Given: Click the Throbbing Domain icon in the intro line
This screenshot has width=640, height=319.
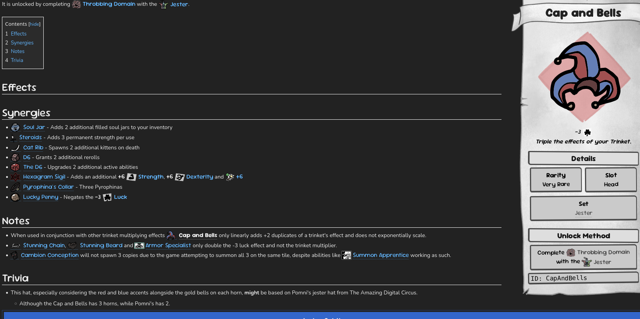Looking at the screenshot, I should pyautogui.click(x=76, y=4).
